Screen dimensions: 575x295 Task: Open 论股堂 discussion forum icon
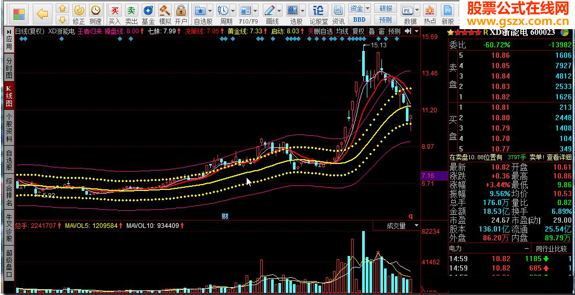pyautogui.click(x=318, y=10)
